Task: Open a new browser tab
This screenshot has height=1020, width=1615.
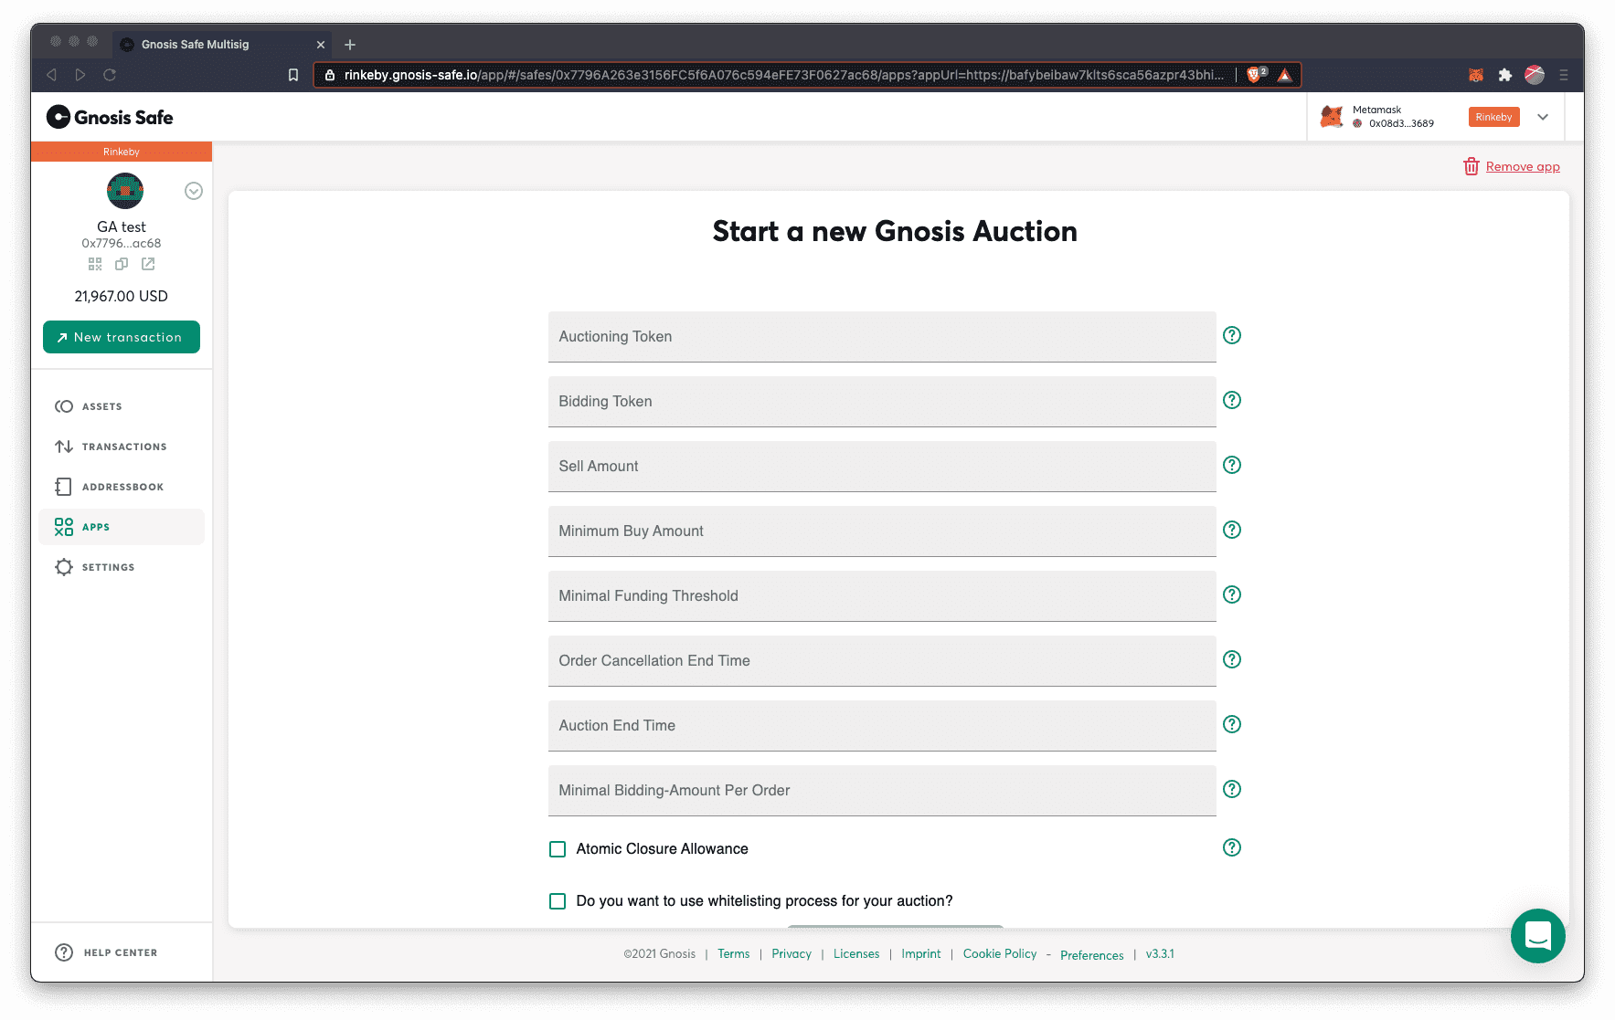Action: [x=350, y=44]
